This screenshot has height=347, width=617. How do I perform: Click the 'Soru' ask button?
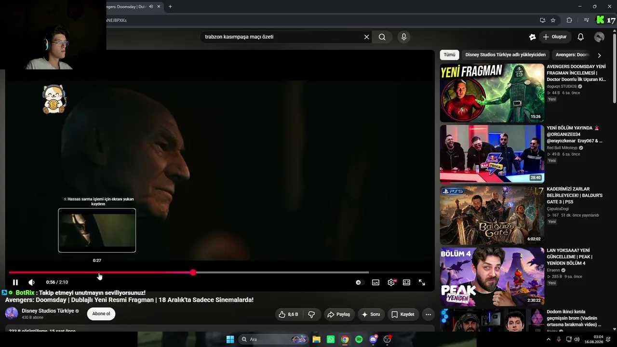pos(371,315)
